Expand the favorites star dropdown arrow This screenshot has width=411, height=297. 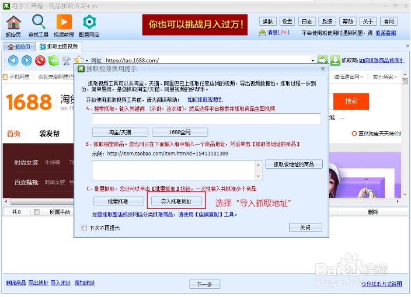87,61
